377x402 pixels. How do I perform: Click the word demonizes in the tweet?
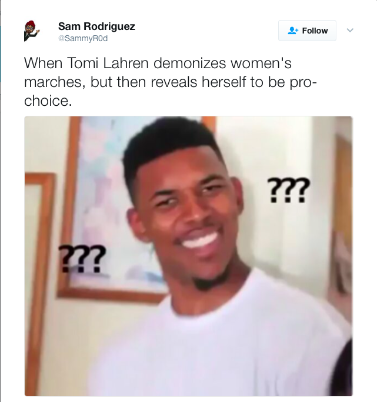(189, 63)
